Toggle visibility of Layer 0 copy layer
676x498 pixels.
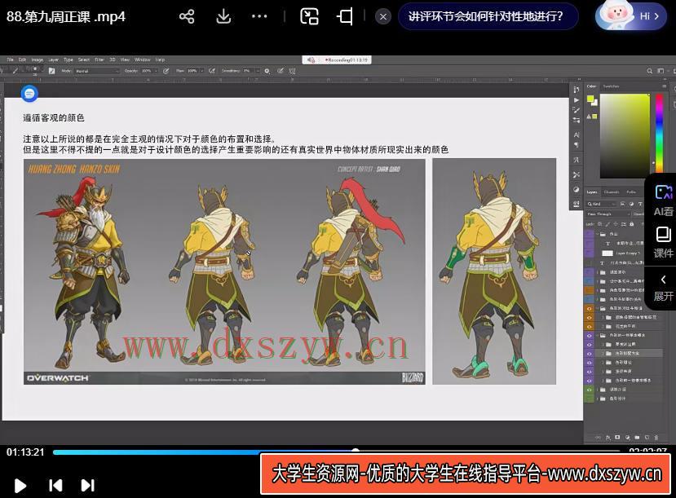[x=589, y=253]
